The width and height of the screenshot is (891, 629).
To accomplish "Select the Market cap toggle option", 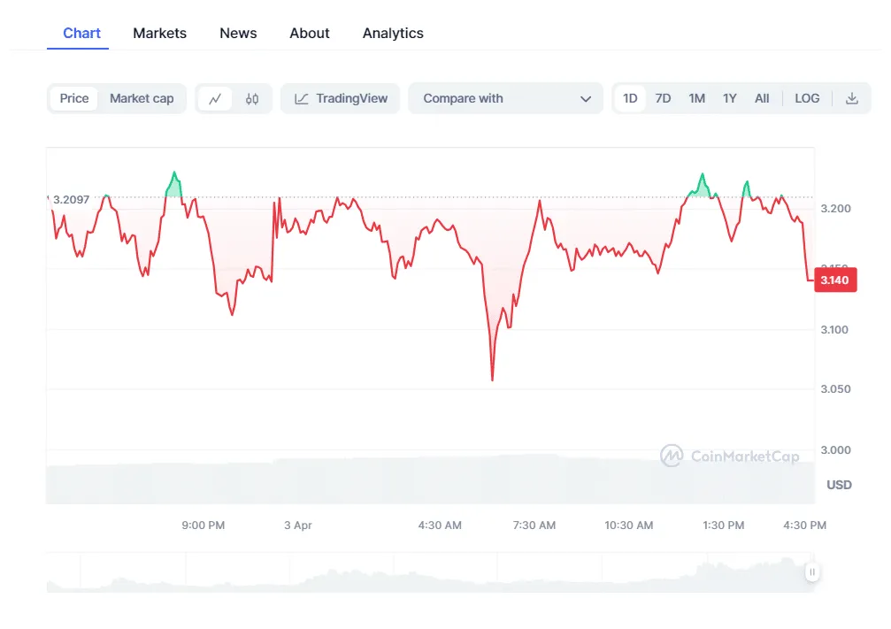I will (142, 99).
